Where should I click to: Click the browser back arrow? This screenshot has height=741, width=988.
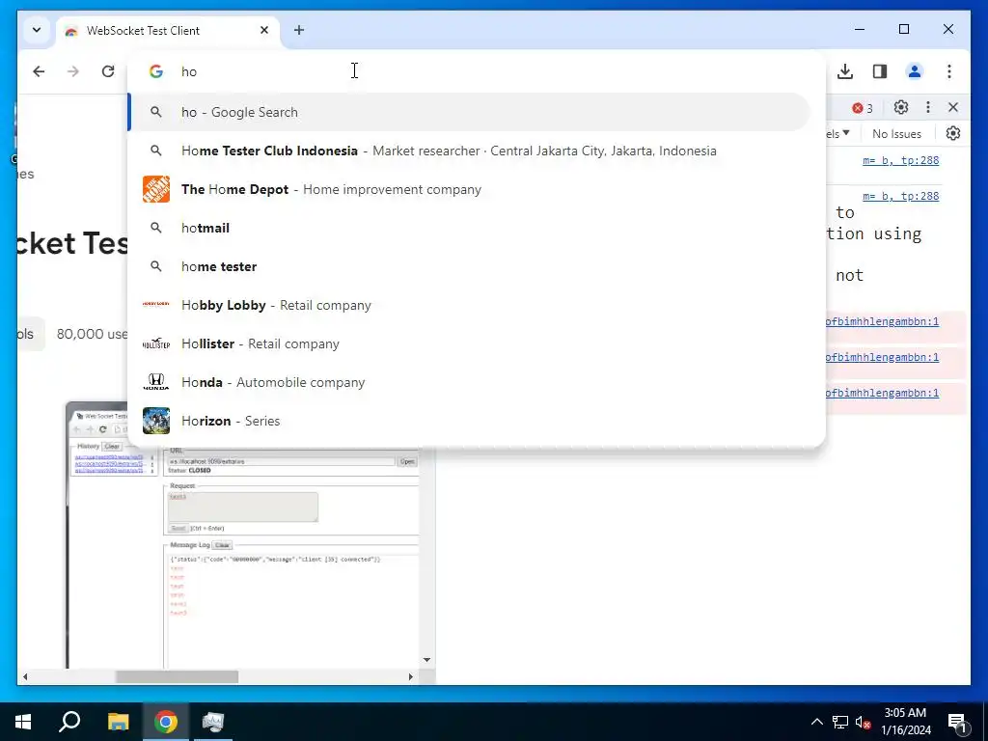(x=39, y=71)
